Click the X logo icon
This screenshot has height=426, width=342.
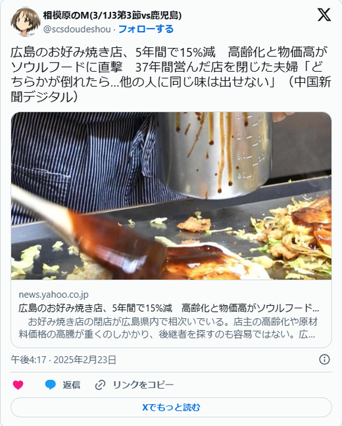tap(324, 14)
